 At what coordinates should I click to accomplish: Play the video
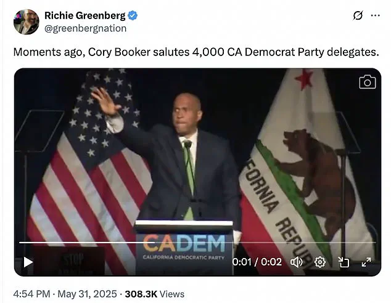tap(28, 262)
